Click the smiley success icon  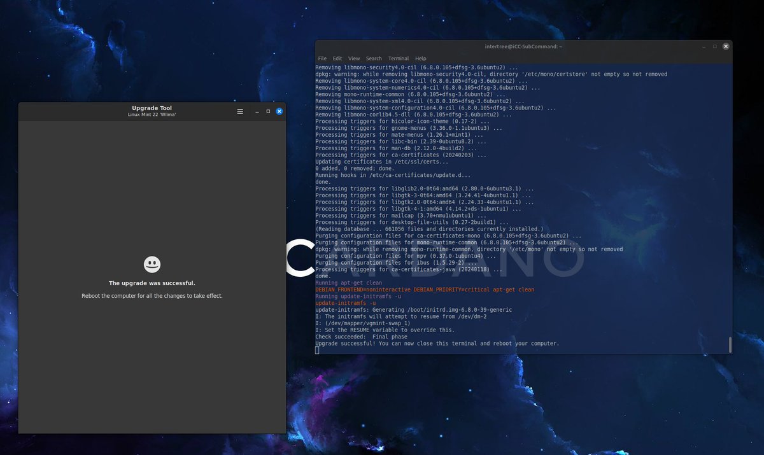coord(152,264)
